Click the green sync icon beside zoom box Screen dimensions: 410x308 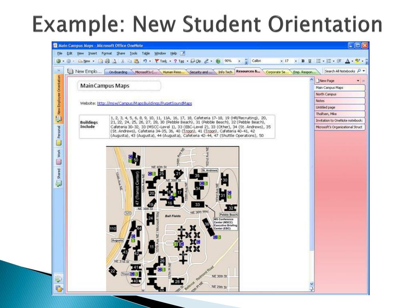coord(218,61)
